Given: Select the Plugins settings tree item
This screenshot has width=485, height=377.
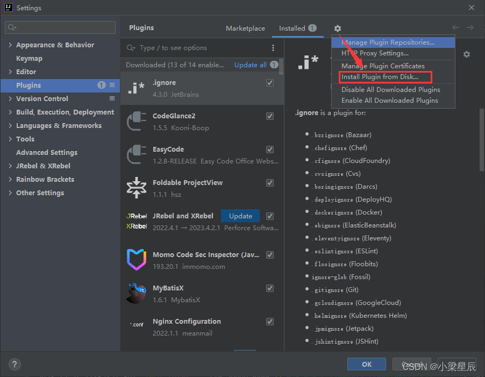Looking at the screenshot, I should click(60, 86).
